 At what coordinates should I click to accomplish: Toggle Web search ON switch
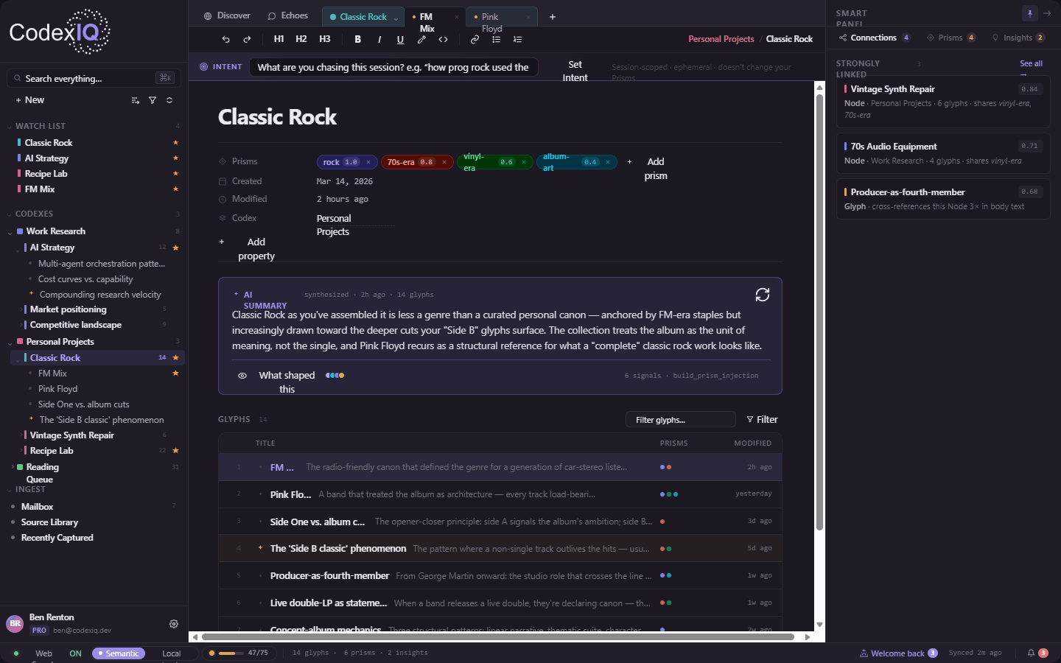coord(75,653)
